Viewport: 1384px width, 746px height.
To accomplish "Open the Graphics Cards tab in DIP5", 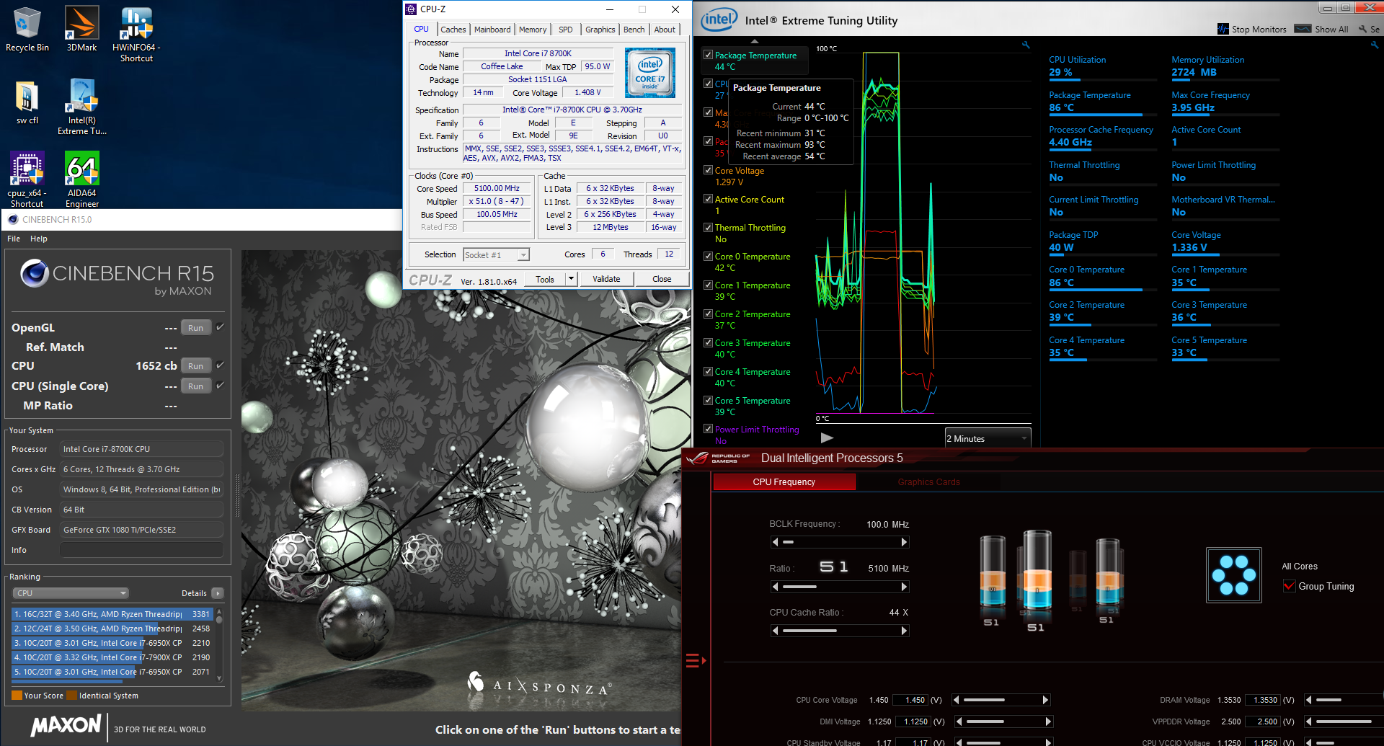I will coord(928,482).
